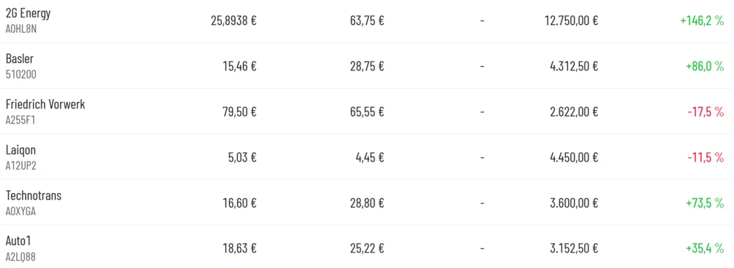Click the WKN code A2LQ88
Screen dimensions: 734x268
(21, 257)
